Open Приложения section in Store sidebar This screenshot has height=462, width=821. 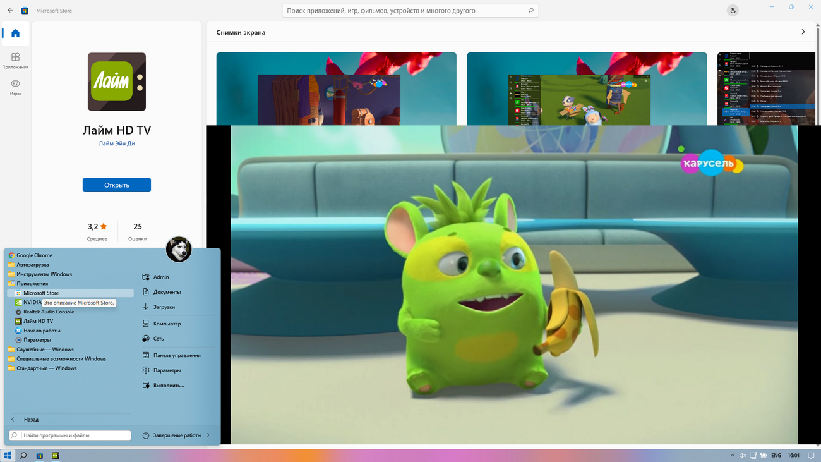(15, 61)
